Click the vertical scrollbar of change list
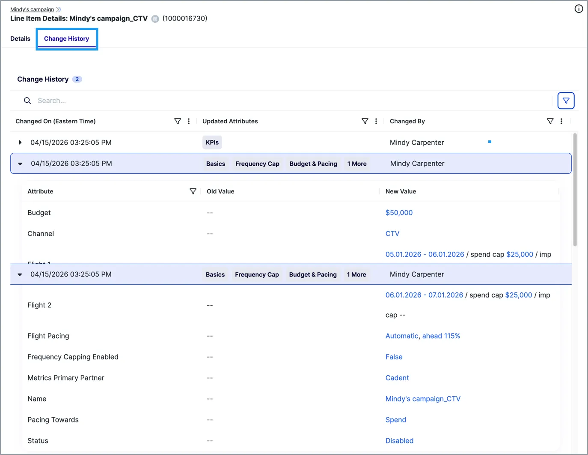This screenshot has width=588, height=455. 575,190
